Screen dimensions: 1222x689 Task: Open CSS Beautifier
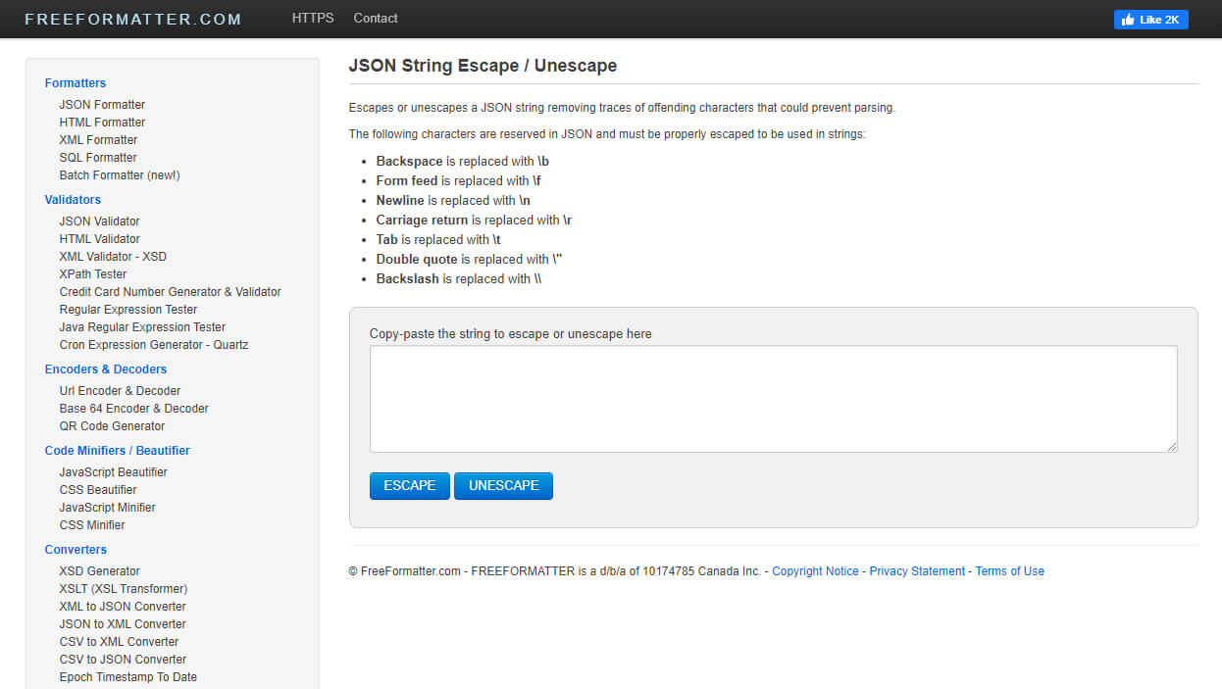pos(98,490)
